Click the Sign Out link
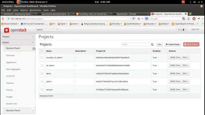This screenshot has height=115, width=205. click(195, 29)
